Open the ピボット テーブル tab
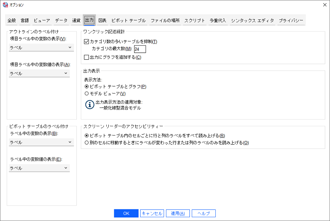The width and height of the screenshot is (330, 221). [x=128, y=20]
